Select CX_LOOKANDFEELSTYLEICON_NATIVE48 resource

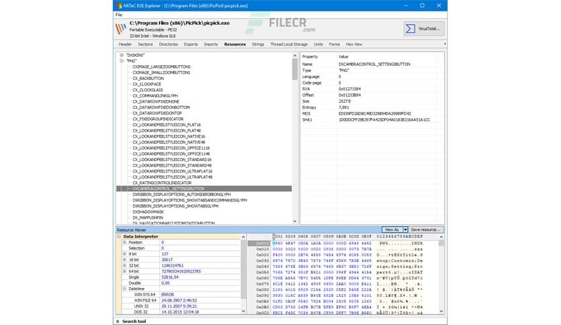(x=168, y=142)
